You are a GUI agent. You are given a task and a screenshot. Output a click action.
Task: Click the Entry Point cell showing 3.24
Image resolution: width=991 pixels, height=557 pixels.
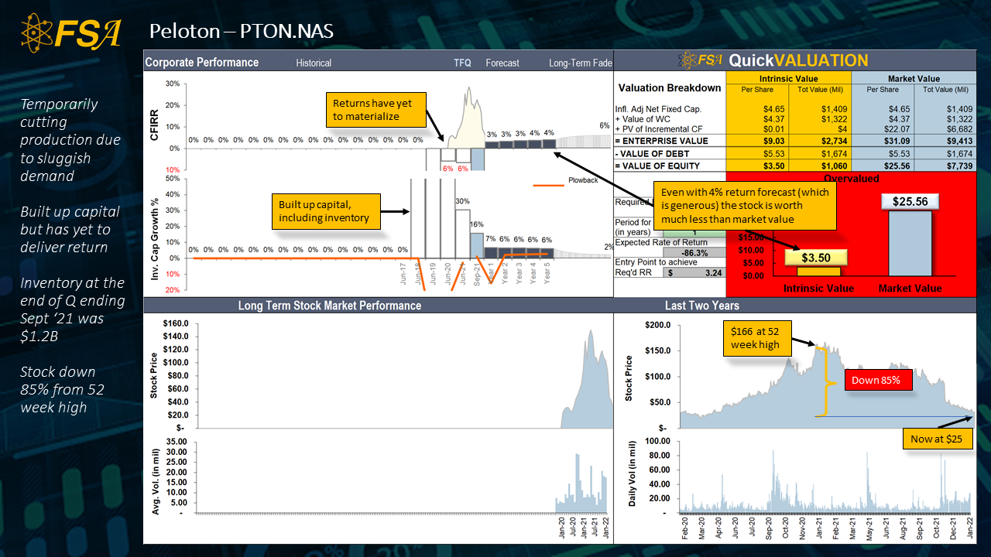pyautogui.click(x=695, y=273)
